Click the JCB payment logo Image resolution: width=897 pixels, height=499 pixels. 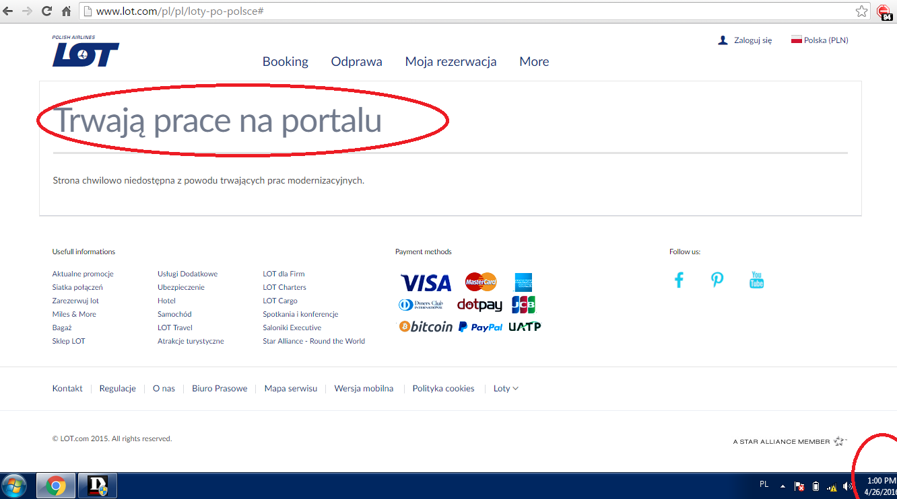523,305
